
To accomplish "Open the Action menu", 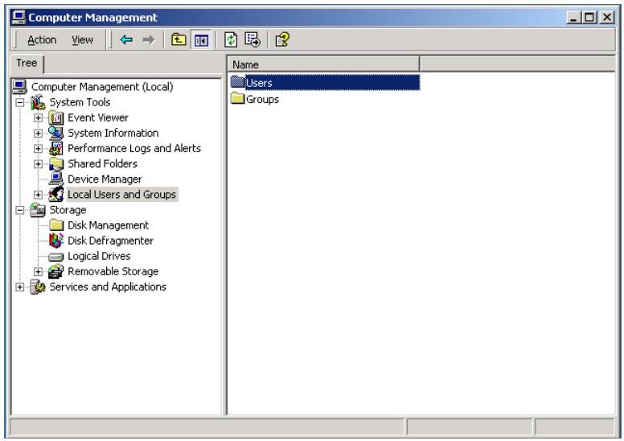I will click(42, 40).
